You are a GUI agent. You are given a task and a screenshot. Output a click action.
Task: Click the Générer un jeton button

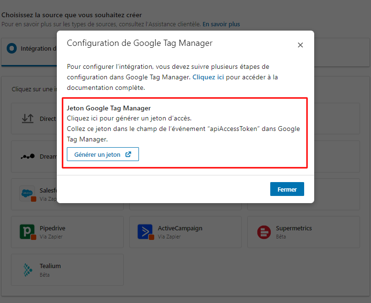click(103, 154)
